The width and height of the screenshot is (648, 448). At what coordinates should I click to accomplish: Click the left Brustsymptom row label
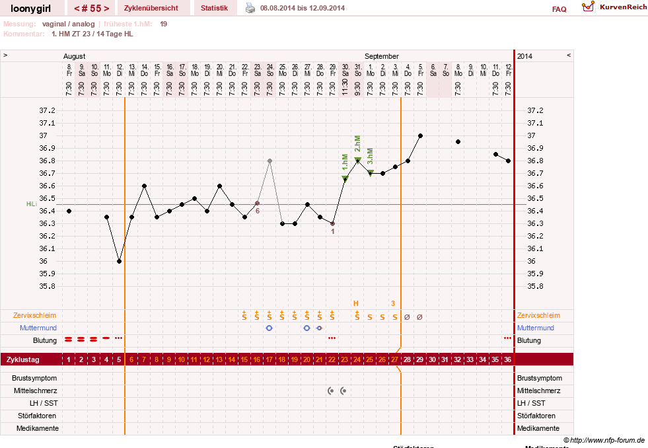pos(34,378)
